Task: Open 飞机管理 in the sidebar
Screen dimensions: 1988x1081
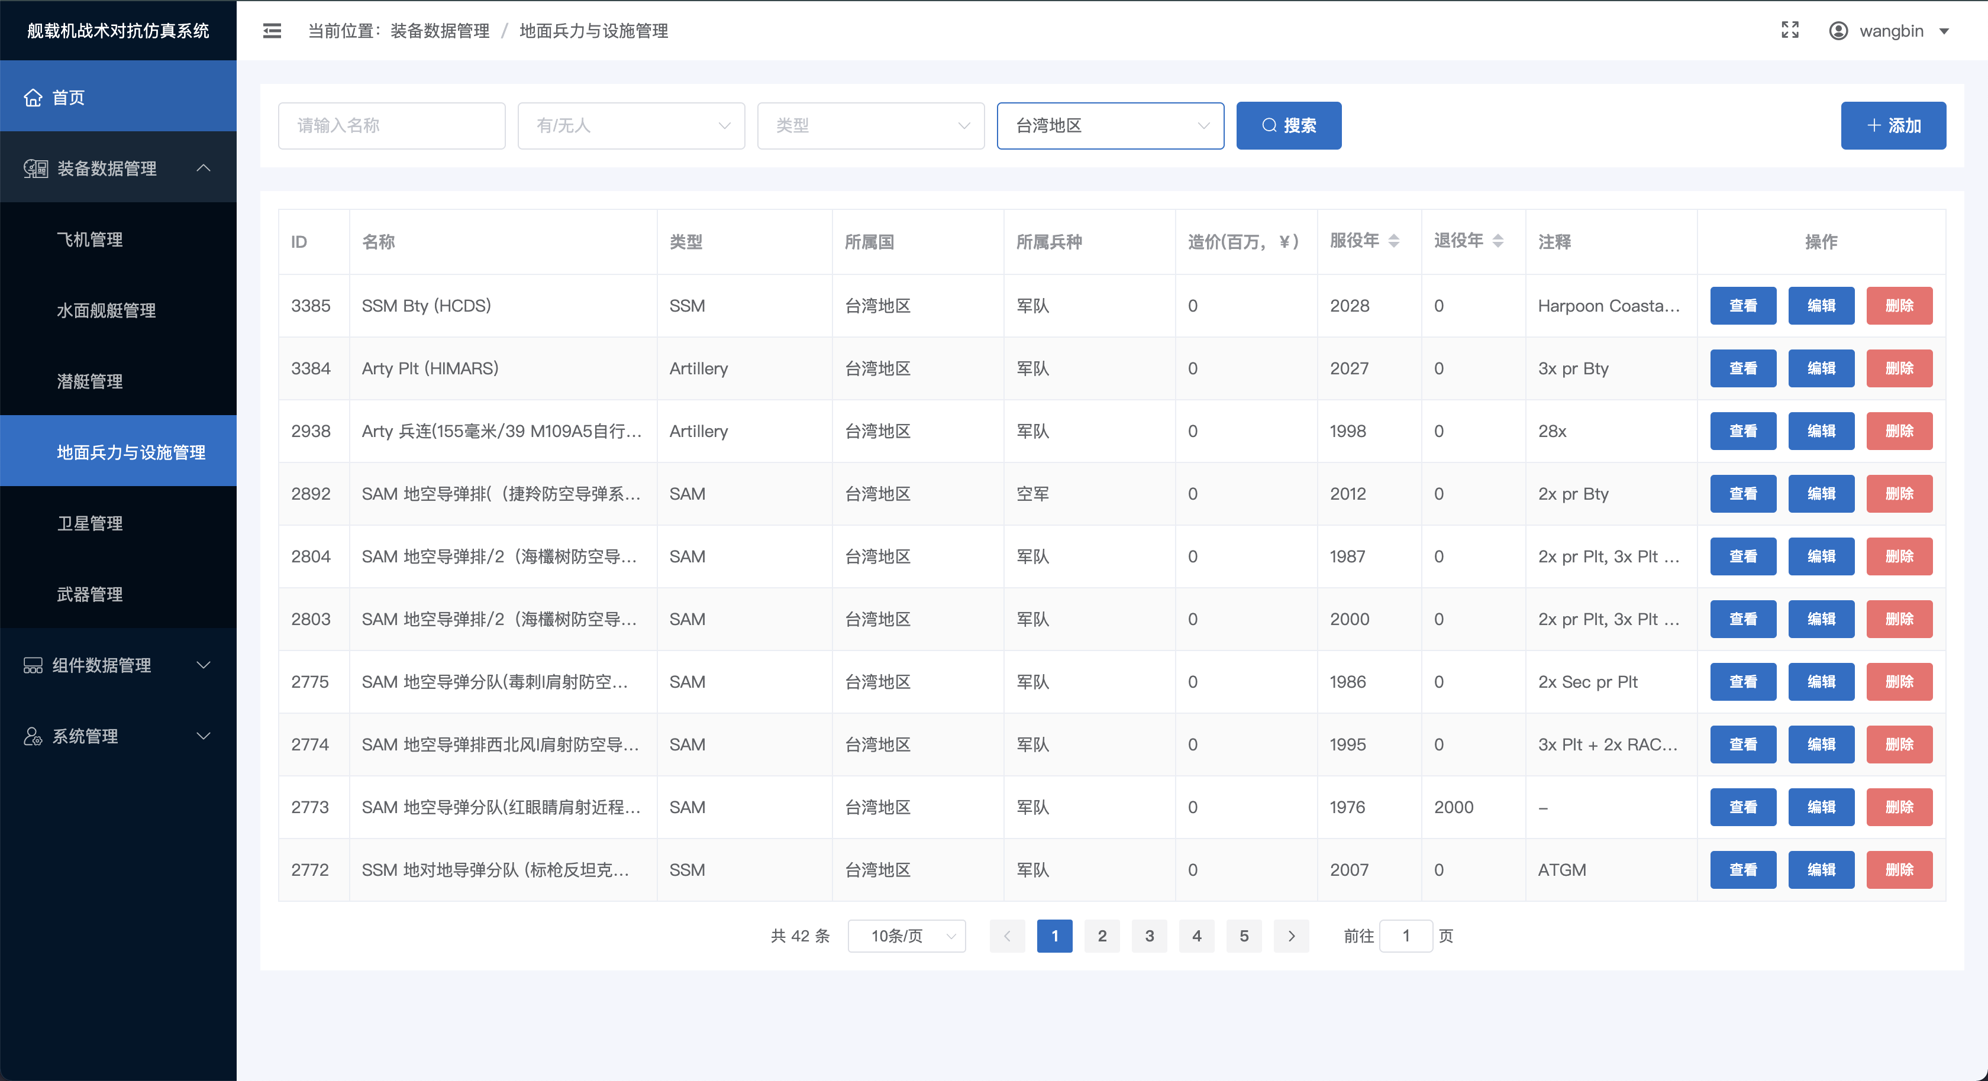Action: [x=118, y=239]
